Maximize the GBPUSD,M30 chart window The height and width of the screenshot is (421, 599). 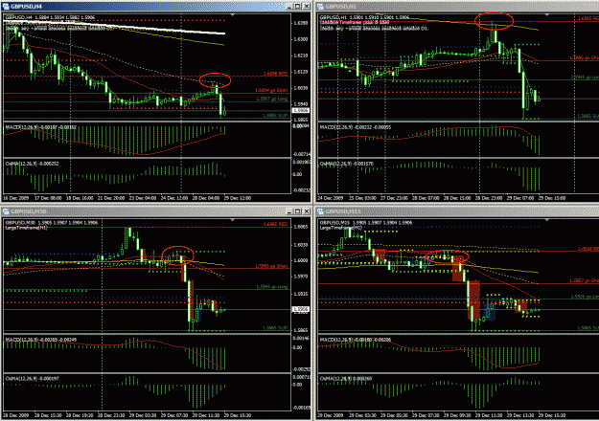click(x=297, y=211)
